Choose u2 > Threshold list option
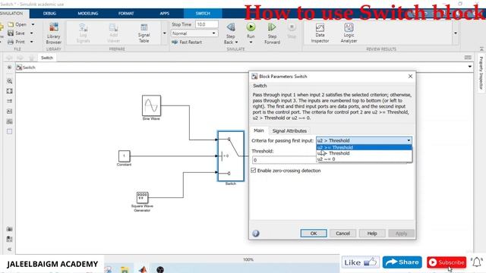 click(364, 153)
